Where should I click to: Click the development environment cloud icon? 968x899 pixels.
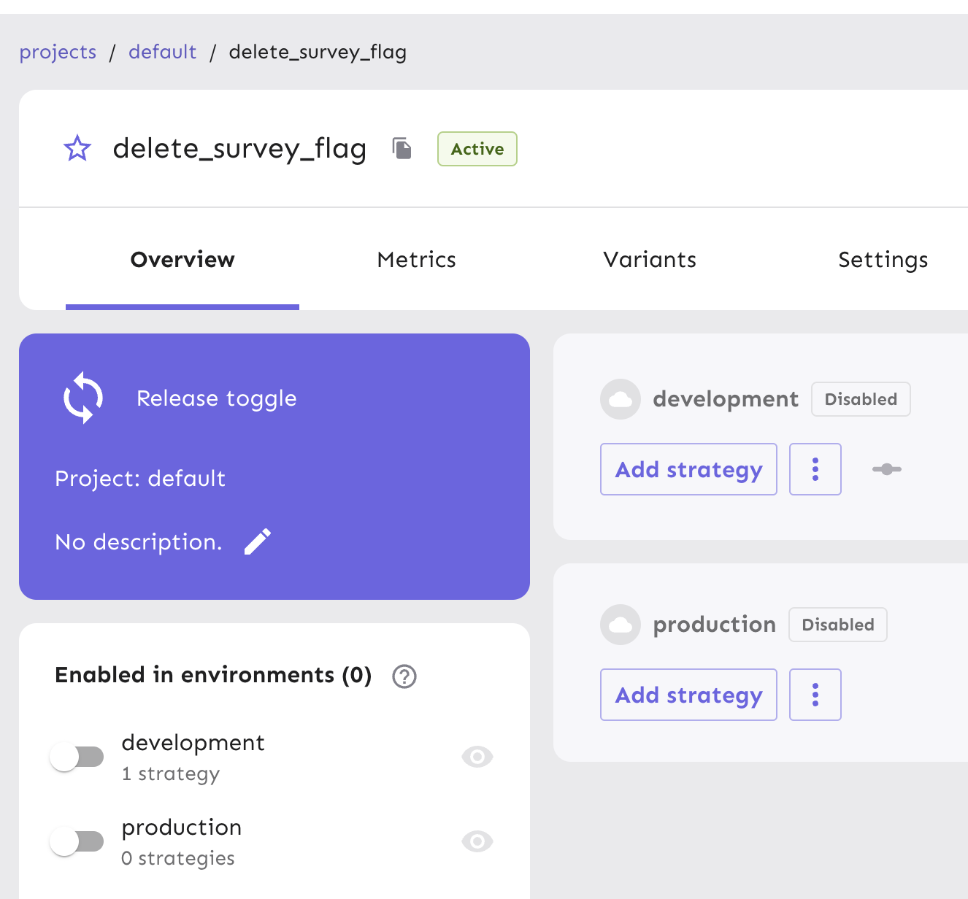click(x=620, y=399)
